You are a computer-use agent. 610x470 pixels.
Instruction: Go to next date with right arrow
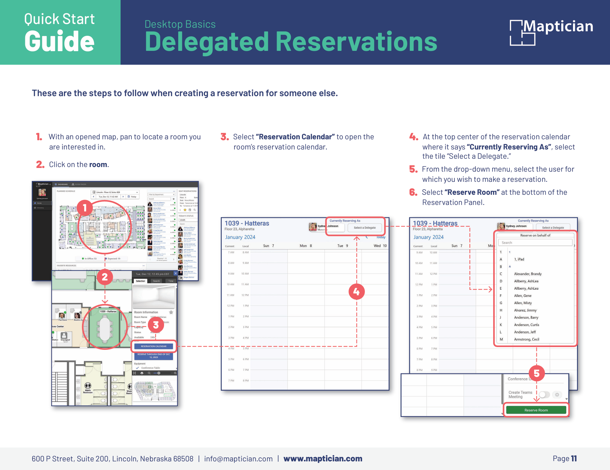(123, 197)
